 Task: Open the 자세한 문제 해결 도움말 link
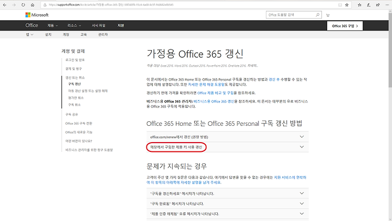tap(206, 84)
